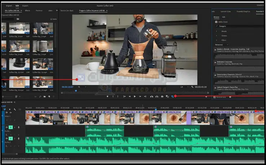Click the new bin folder icon
This screenshot has height=165, width=266.
click(x=44, y=97)
